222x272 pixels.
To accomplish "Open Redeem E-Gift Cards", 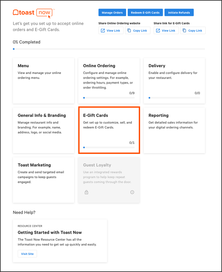I will [145, 13].
